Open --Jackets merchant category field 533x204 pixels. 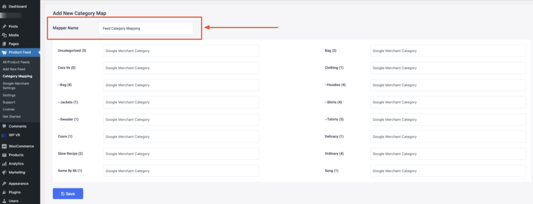point(181,103)
